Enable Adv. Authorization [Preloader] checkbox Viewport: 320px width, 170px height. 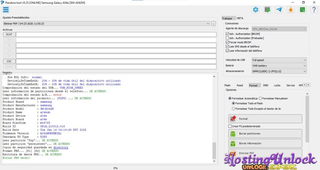click(x=227, y=38)
